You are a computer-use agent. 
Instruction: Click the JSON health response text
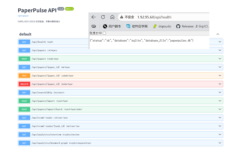[141, 41]
